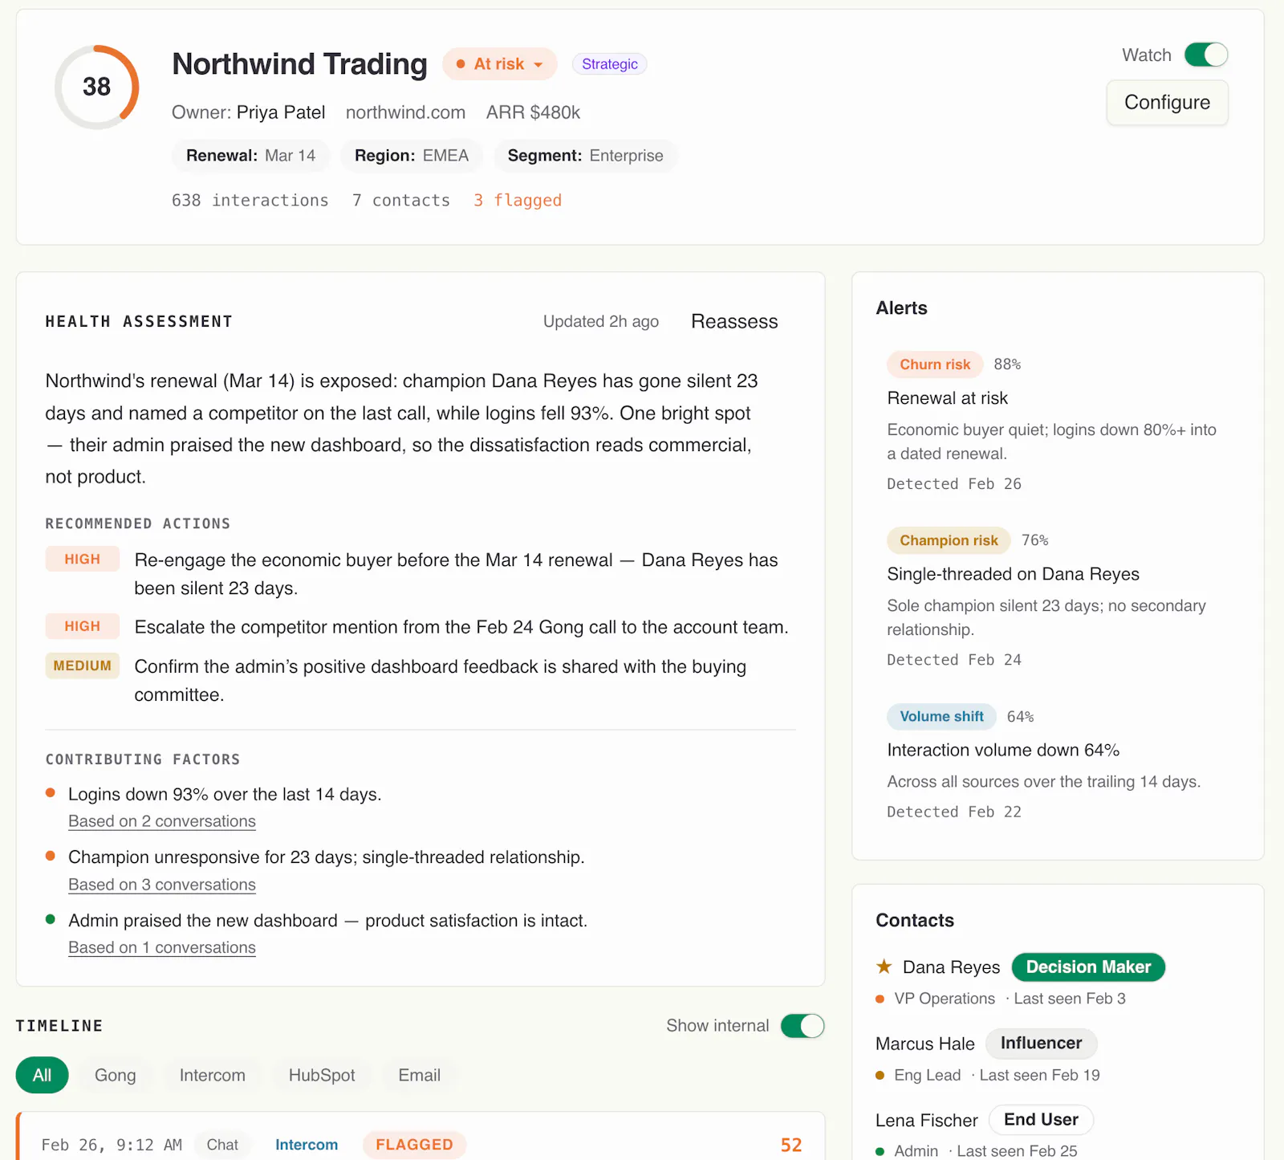Click 7 contacts stat
Viewport: 1284px width, 1160px height.
pyautogui.click(x=401, y=201)
